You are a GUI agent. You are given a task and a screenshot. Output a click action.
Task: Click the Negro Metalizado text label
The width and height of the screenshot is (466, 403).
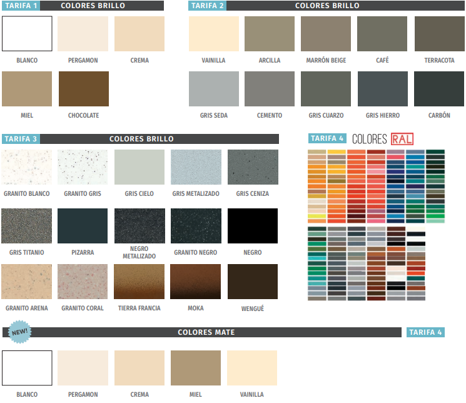pyautogui.click(x=139, y=252)
